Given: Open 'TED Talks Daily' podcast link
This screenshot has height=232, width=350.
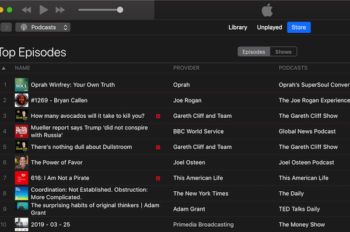Looking at the screenshot, I should click(x=299, y=209).
